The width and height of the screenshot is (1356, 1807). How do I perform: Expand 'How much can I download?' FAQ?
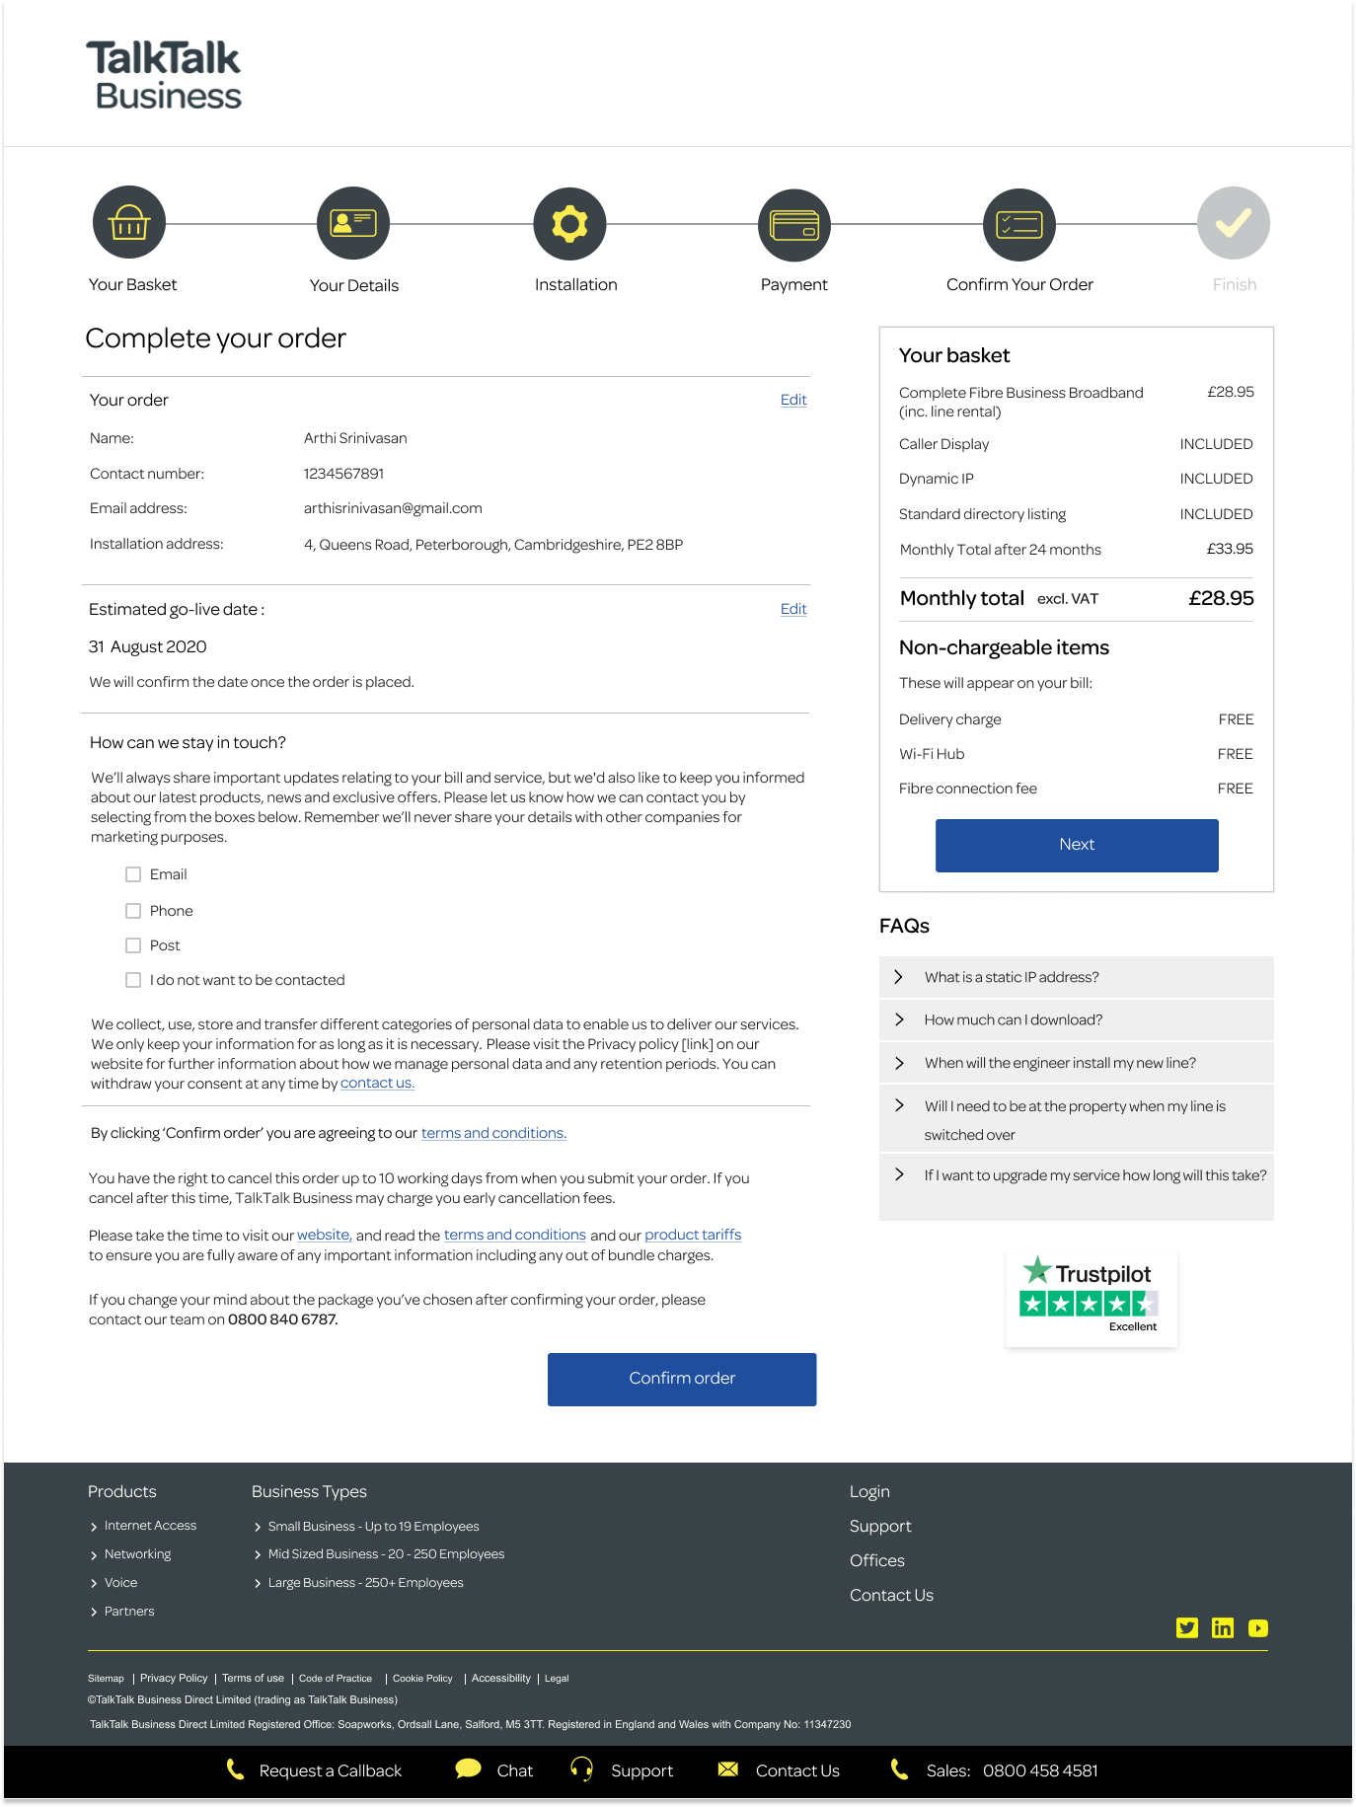[1013, 1019]
